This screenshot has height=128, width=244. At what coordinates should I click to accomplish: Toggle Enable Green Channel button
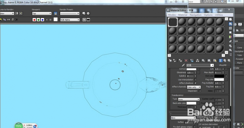click(x=38, y=20)
